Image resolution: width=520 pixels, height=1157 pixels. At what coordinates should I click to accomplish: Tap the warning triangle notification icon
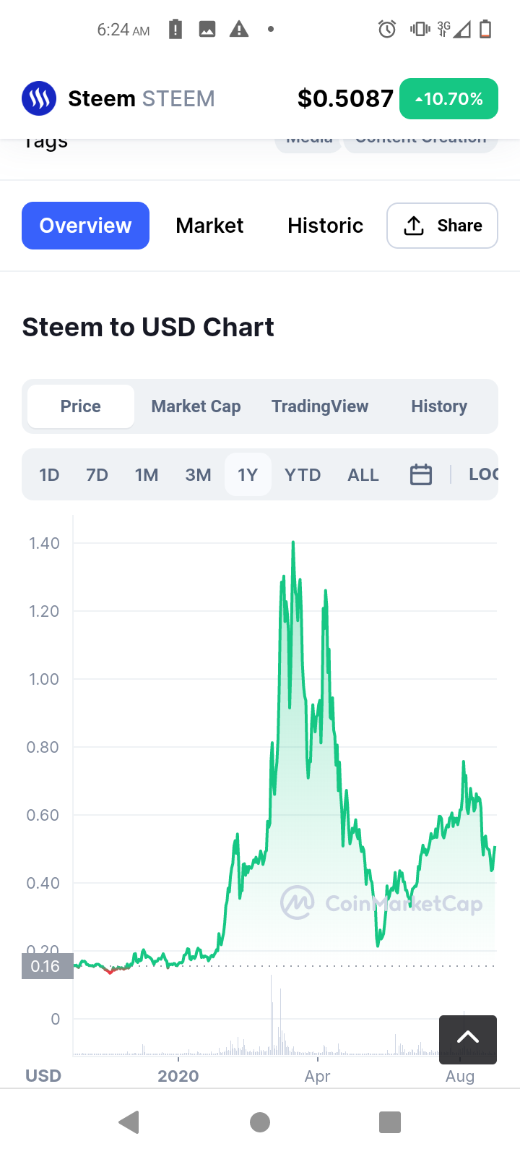239,30
